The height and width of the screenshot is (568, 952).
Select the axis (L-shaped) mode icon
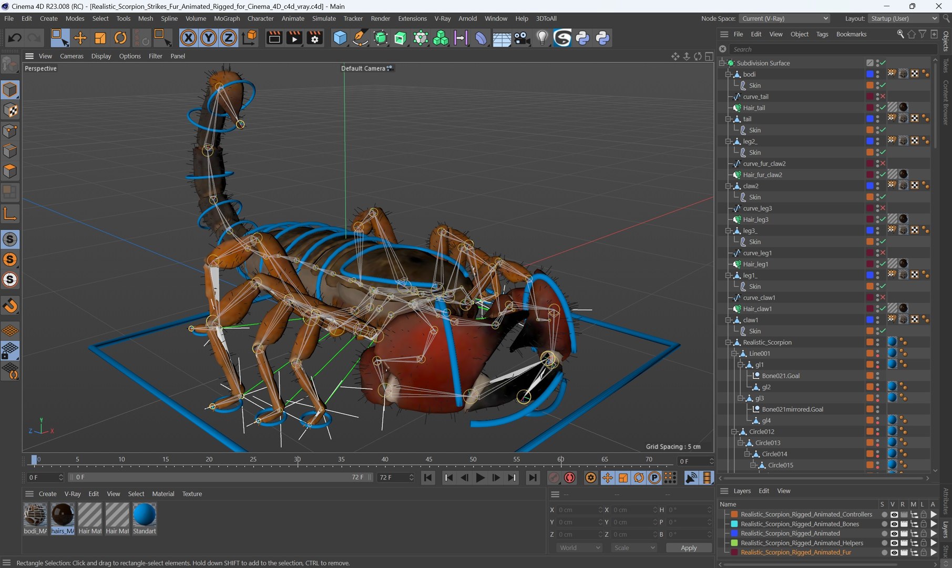click(x=10, y=213)
